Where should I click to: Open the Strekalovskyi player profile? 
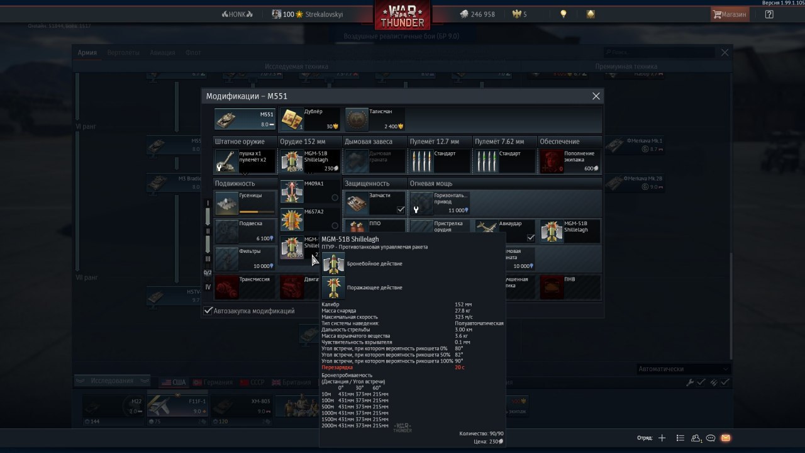pyautogui.click(x=308, y=14)
